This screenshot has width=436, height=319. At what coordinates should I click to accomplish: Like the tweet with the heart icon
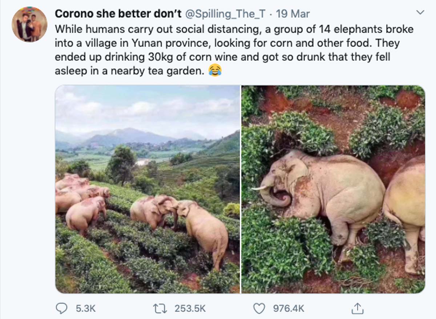click(259, 308)
